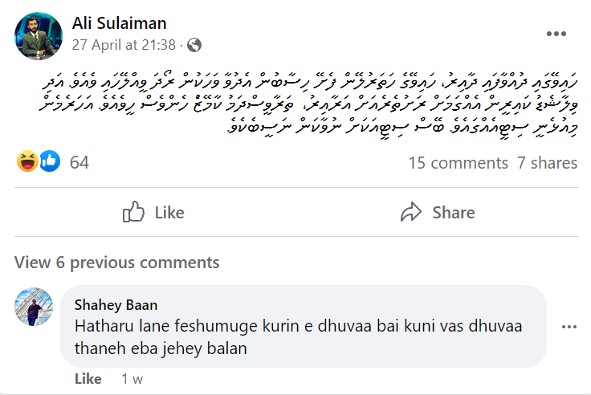Image resolution: width=591 pixels, height=395 pixels.
Task: View the 64 reactions count
Action: coord(79,162)
